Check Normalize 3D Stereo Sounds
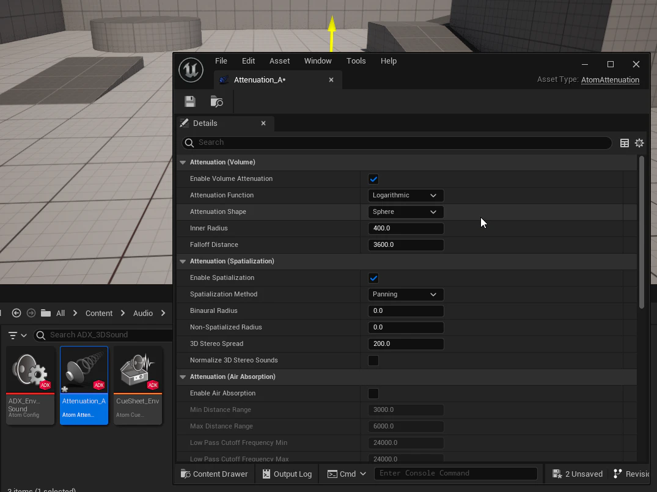Screen dimensions: 657x492 (x=373, y=361)
